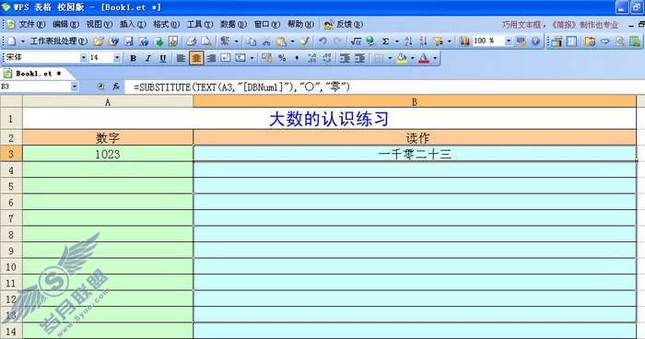The height and width of the screenshot is (339, 645).
Task: Click the 工作表批处理 button
Action: [x=58, y=41]
